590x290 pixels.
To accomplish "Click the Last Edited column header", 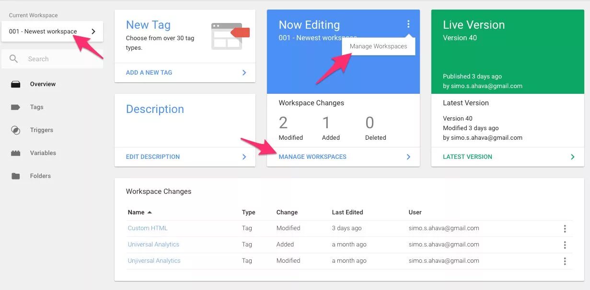I will pos(347,212).
